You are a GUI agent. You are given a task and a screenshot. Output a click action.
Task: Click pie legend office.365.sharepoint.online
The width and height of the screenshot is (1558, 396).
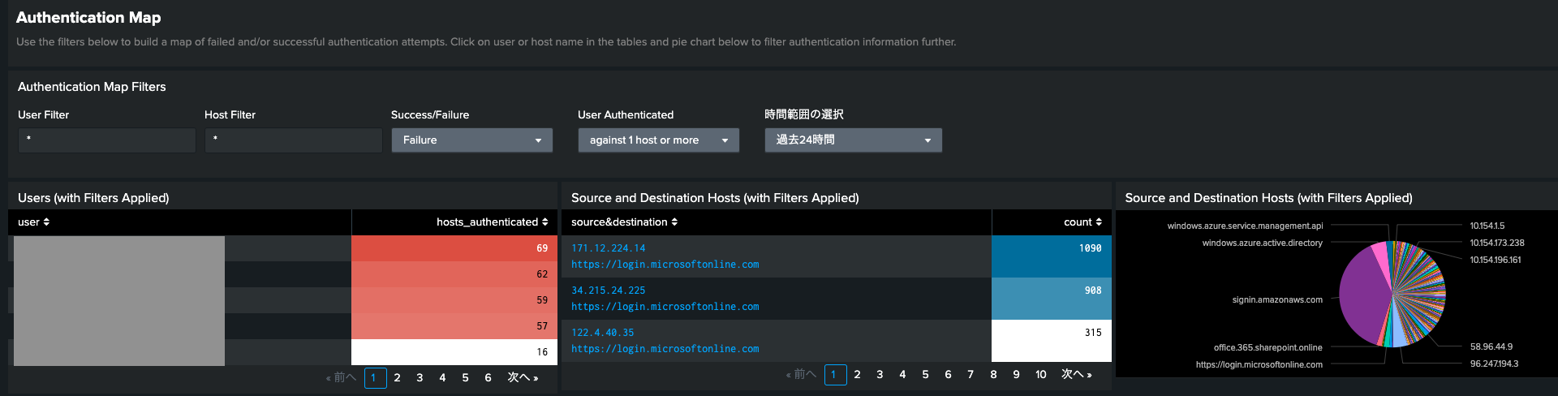[x=1267, y=347]
